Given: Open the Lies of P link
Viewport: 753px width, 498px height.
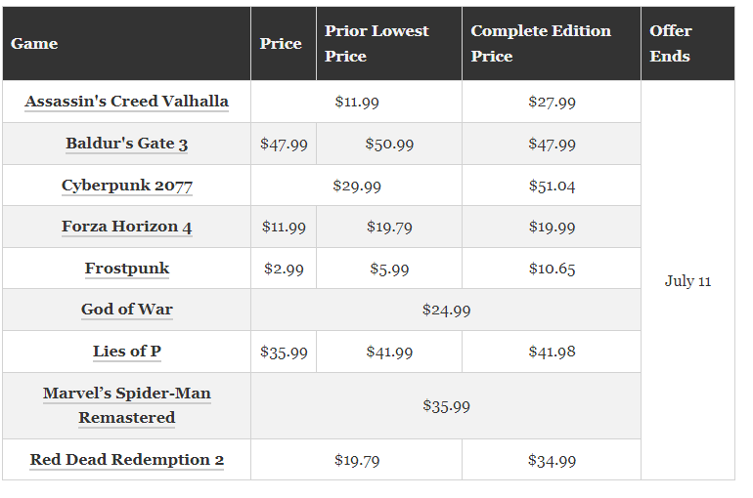Looking at the screenshot, I should 126,352.
